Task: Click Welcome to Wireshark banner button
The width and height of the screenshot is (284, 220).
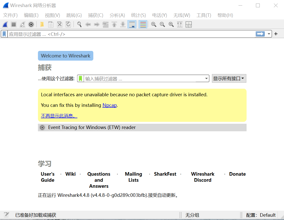Action: click(65, 56)
